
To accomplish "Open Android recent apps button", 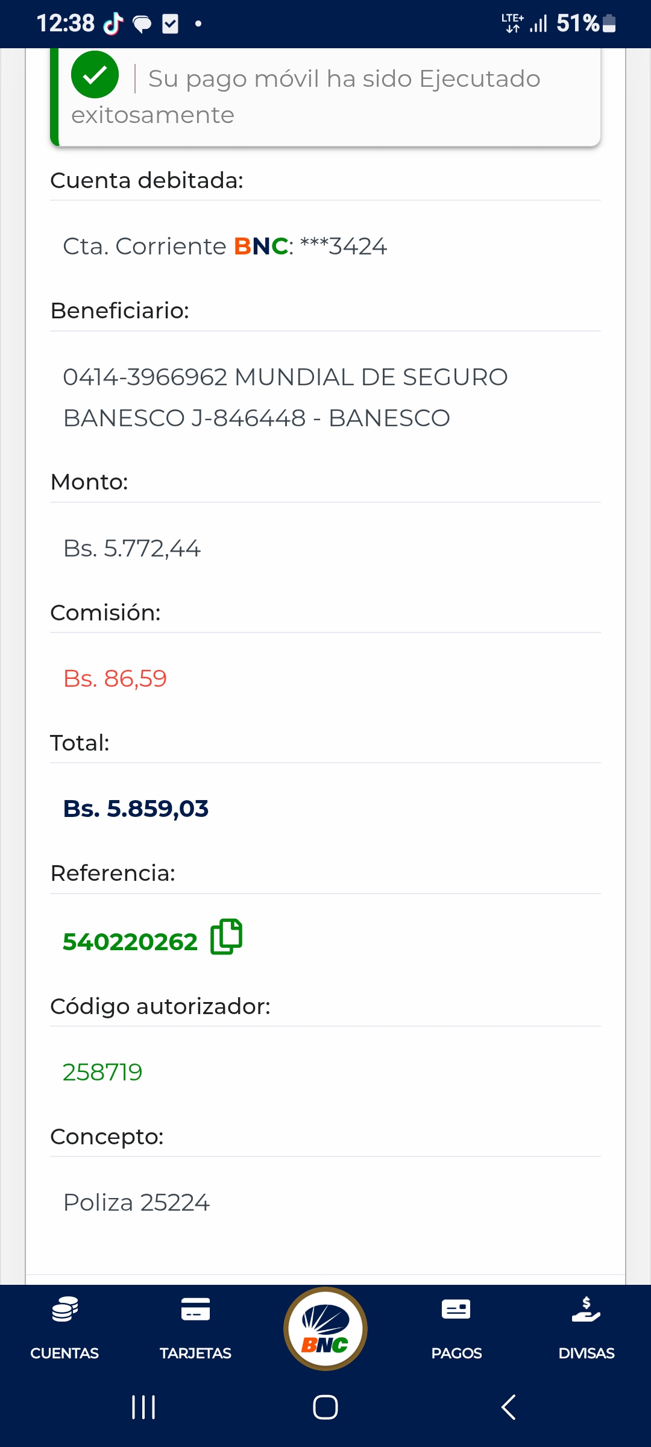I will (143, 1407).
